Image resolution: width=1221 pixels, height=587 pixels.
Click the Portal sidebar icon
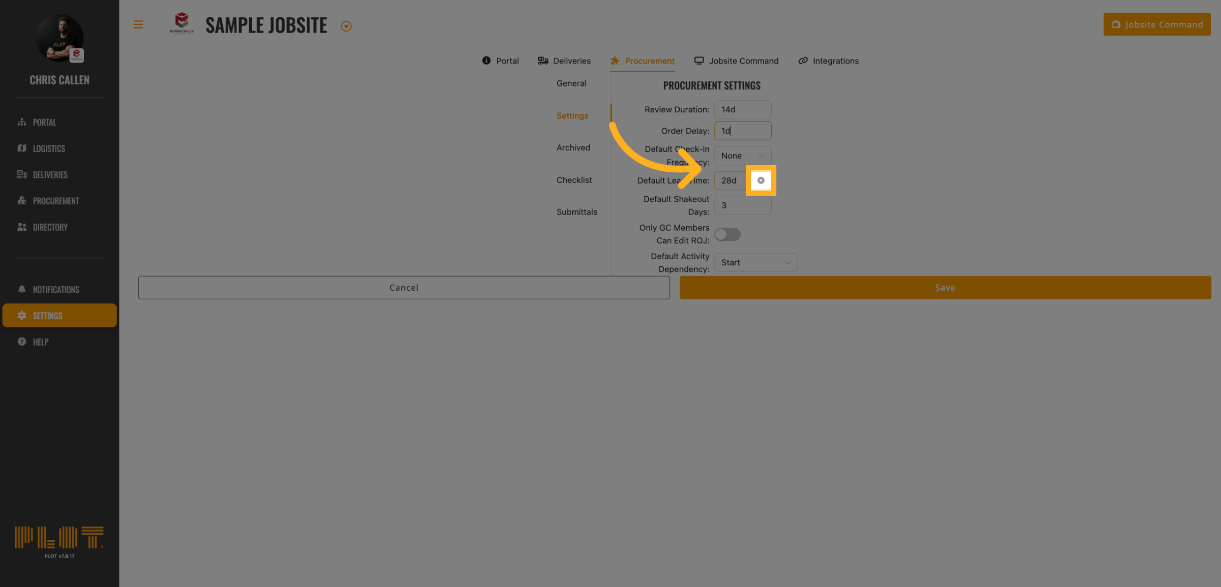[x=22, y=122]
